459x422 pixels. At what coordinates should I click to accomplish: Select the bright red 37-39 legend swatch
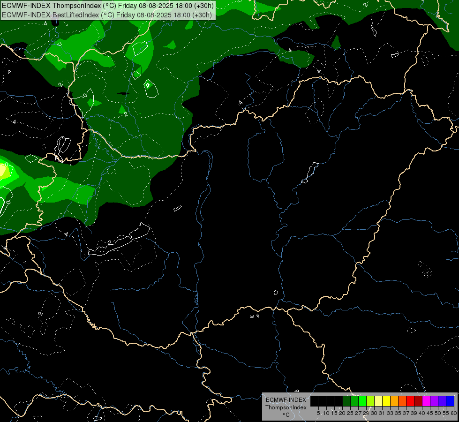[x=410, y=401]
